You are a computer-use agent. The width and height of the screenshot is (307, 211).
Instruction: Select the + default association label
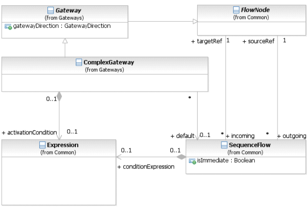pos(182,136)
